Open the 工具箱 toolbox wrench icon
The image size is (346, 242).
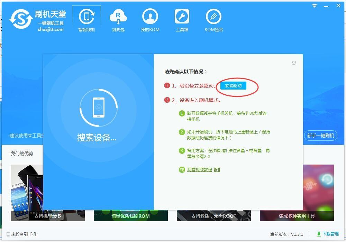[x=182, y=17]
